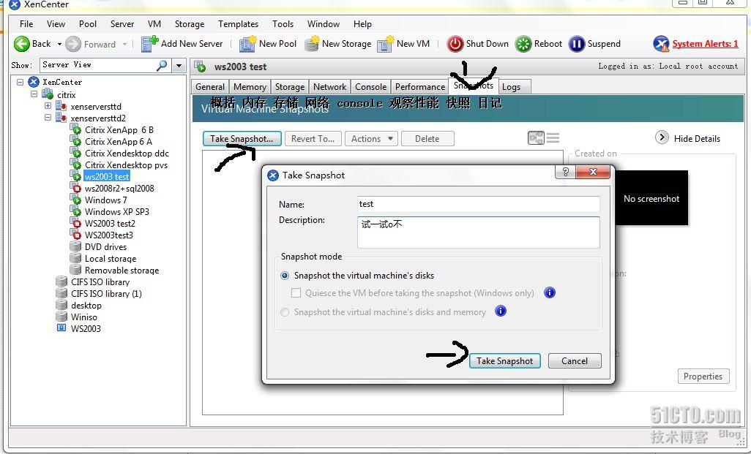
Task: Switch to the General tab
Action: [x=210, y=86]
